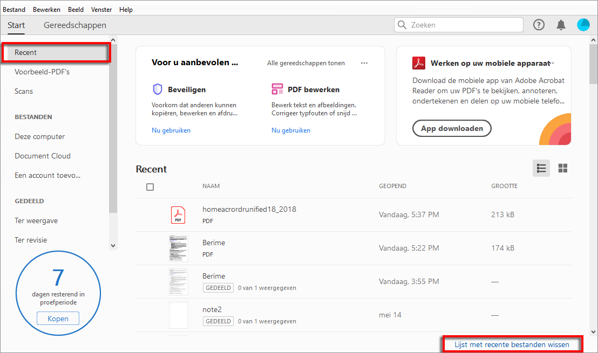The image size is (598, 353).
Task: Switch to thumbnail grid view
Action: pyautogui.click(x=563, y=168)
